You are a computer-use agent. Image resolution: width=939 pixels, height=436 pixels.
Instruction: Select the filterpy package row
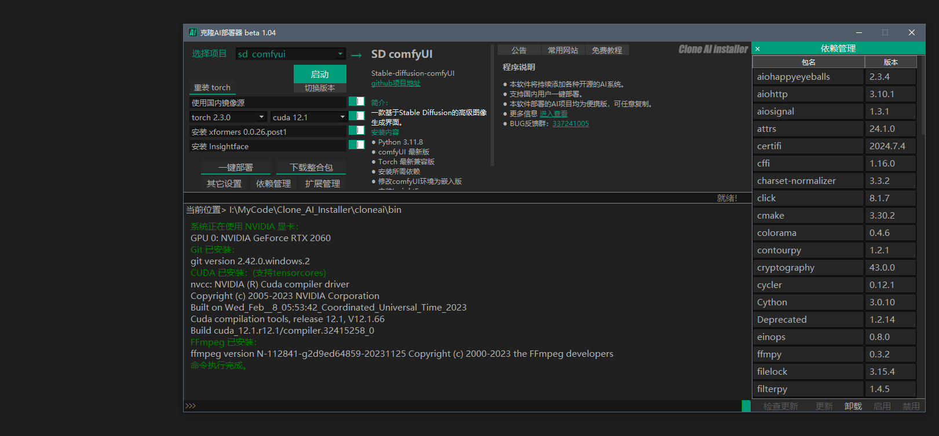835,389
